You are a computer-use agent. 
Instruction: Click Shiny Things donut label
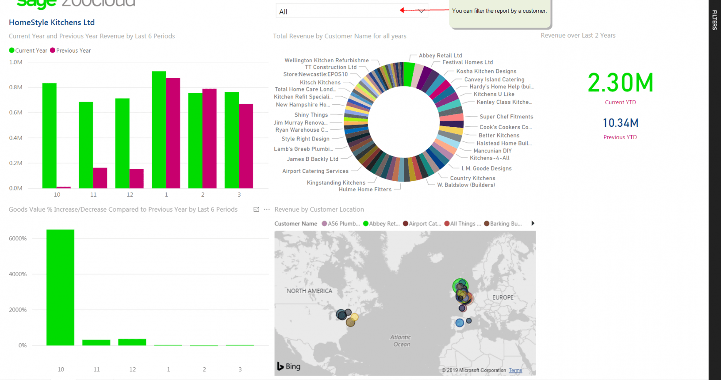pyautogui.click(x=311, y=115)
